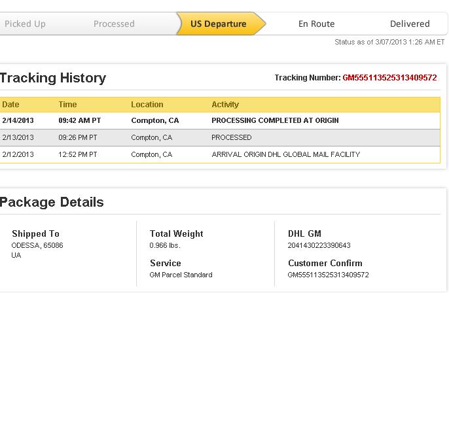449x431 pixels.
Task: Click the Package Details heading
Action: point(52,202)
